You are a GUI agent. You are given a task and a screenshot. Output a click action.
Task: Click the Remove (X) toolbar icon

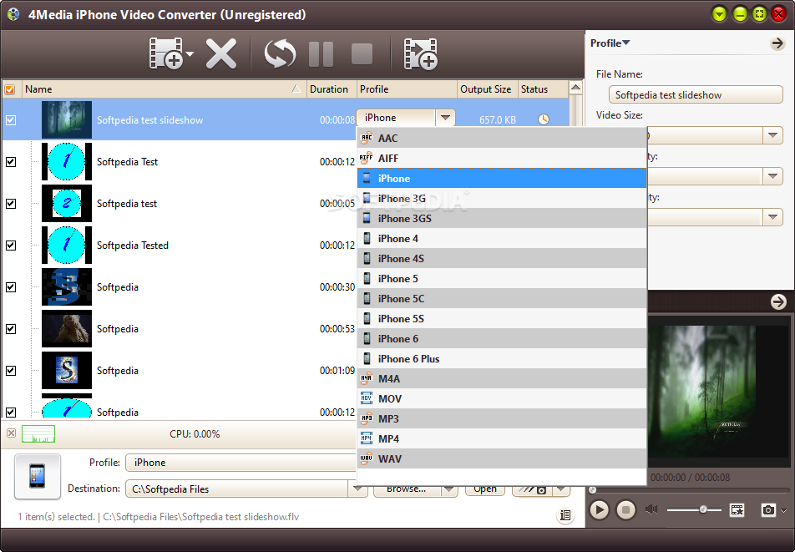tap(221, 53)
